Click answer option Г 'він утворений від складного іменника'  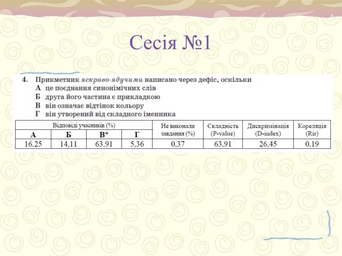(x=105, y=114)
